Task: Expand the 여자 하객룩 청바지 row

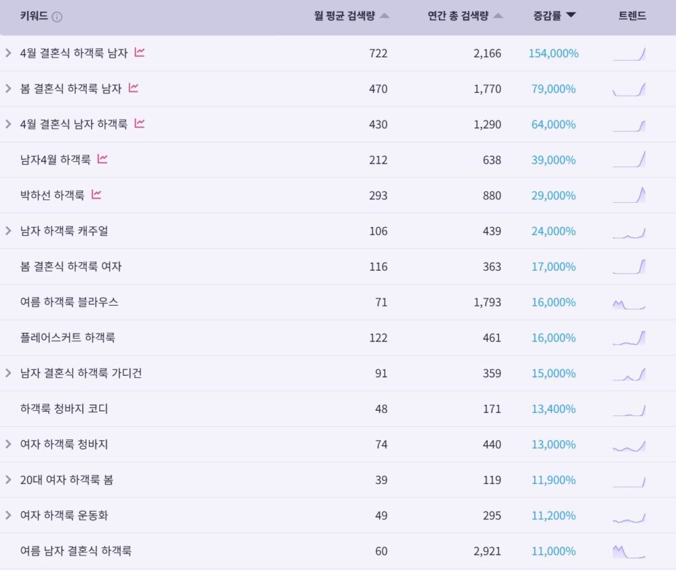Action: point(8,444)
